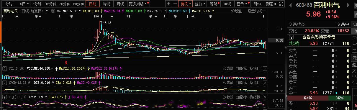Close the MACD indicator panel
357x110 pixels.
(265, 83)
